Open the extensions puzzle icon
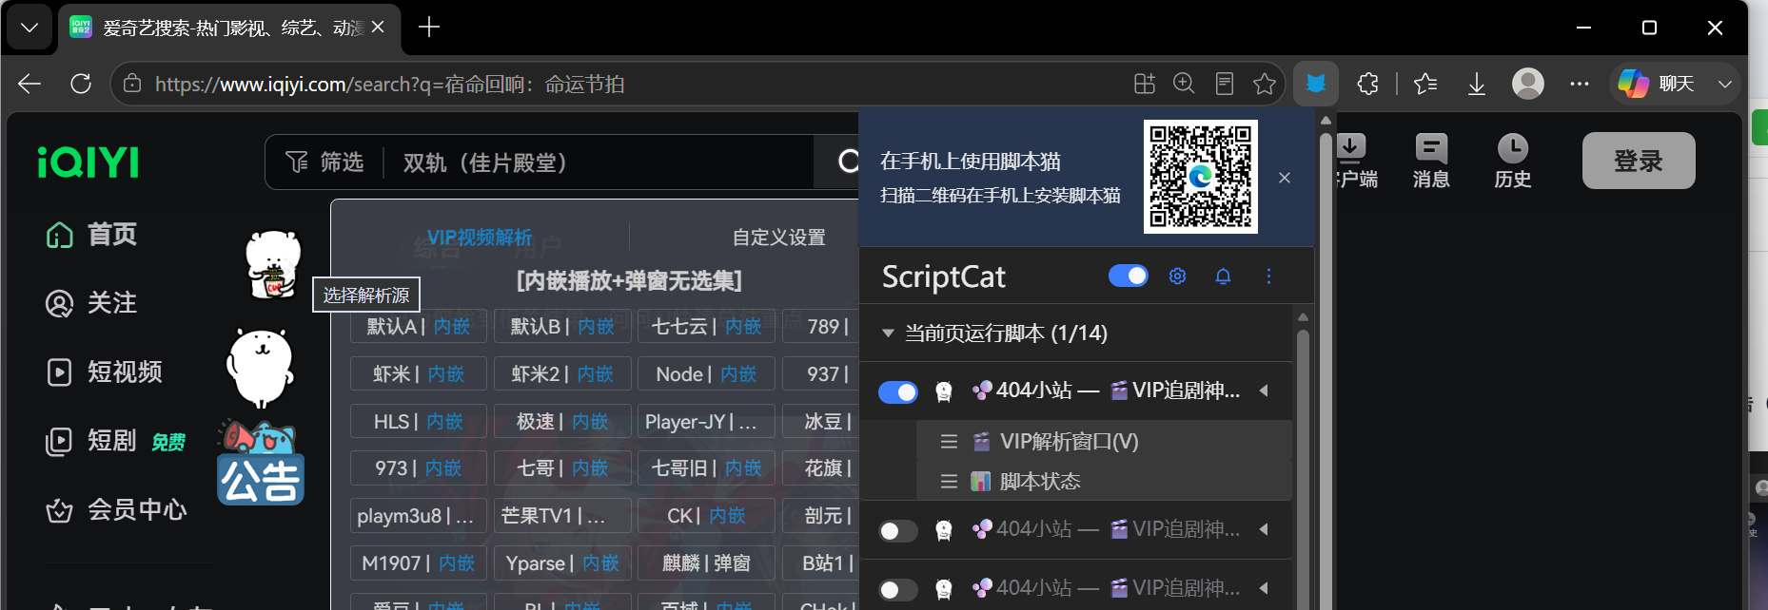The image size is (1768, 610). (x=1367, y=84)
